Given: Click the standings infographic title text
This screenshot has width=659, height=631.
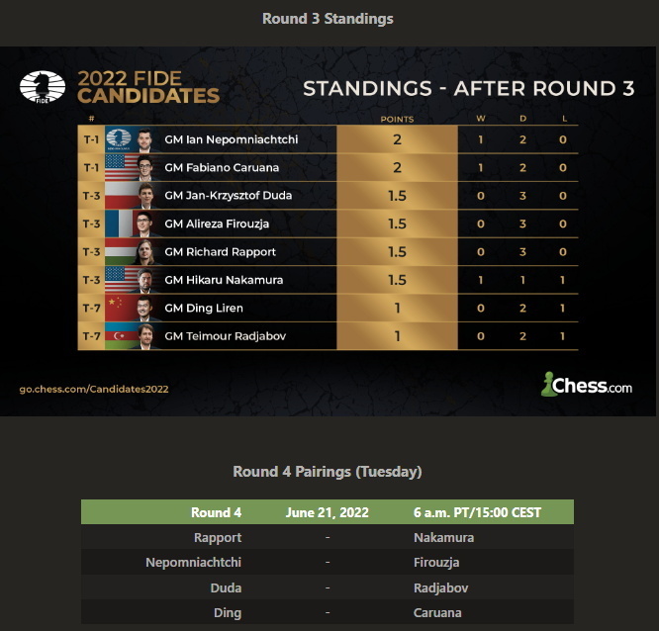Looking at the screenshot, I should tap(468, 88).
